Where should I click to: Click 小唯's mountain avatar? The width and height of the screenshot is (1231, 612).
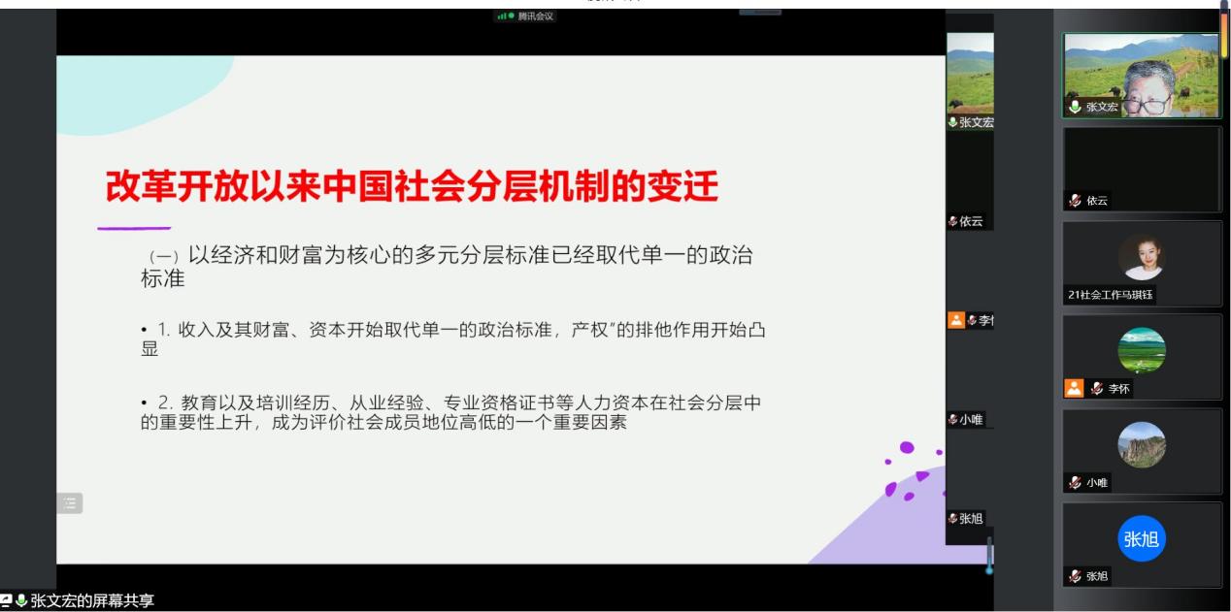click(1142, 444)
